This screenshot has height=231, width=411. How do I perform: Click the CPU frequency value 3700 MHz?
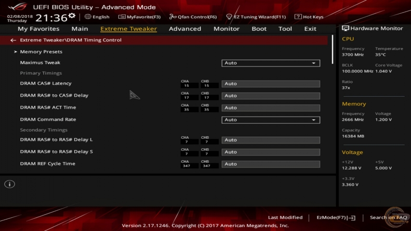[353, 55]
